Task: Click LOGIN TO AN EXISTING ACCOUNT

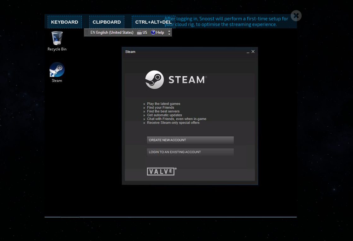Action: 190,152
